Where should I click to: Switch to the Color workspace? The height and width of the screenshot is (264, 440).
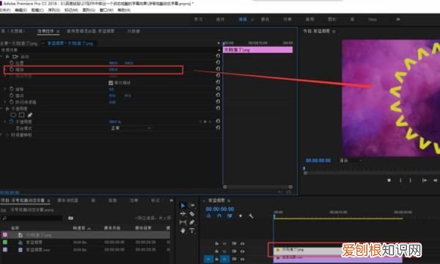(265, 19)
